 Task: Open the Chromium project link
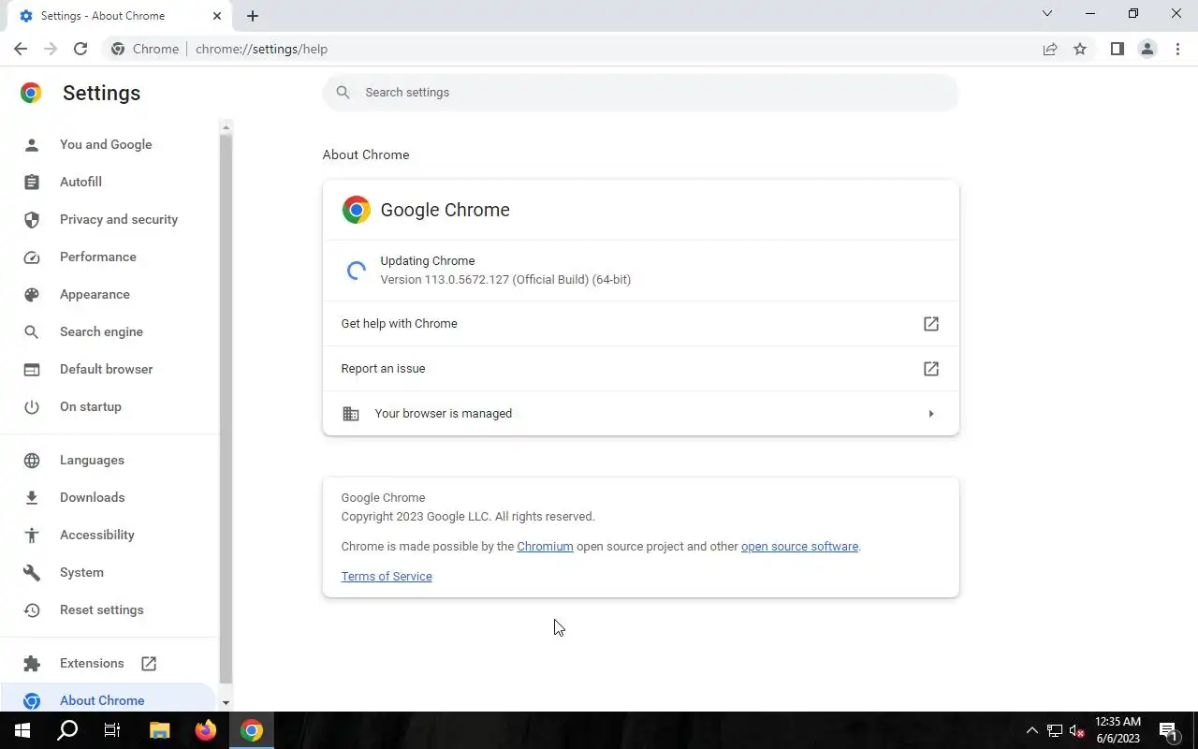[x=545, y=546]
